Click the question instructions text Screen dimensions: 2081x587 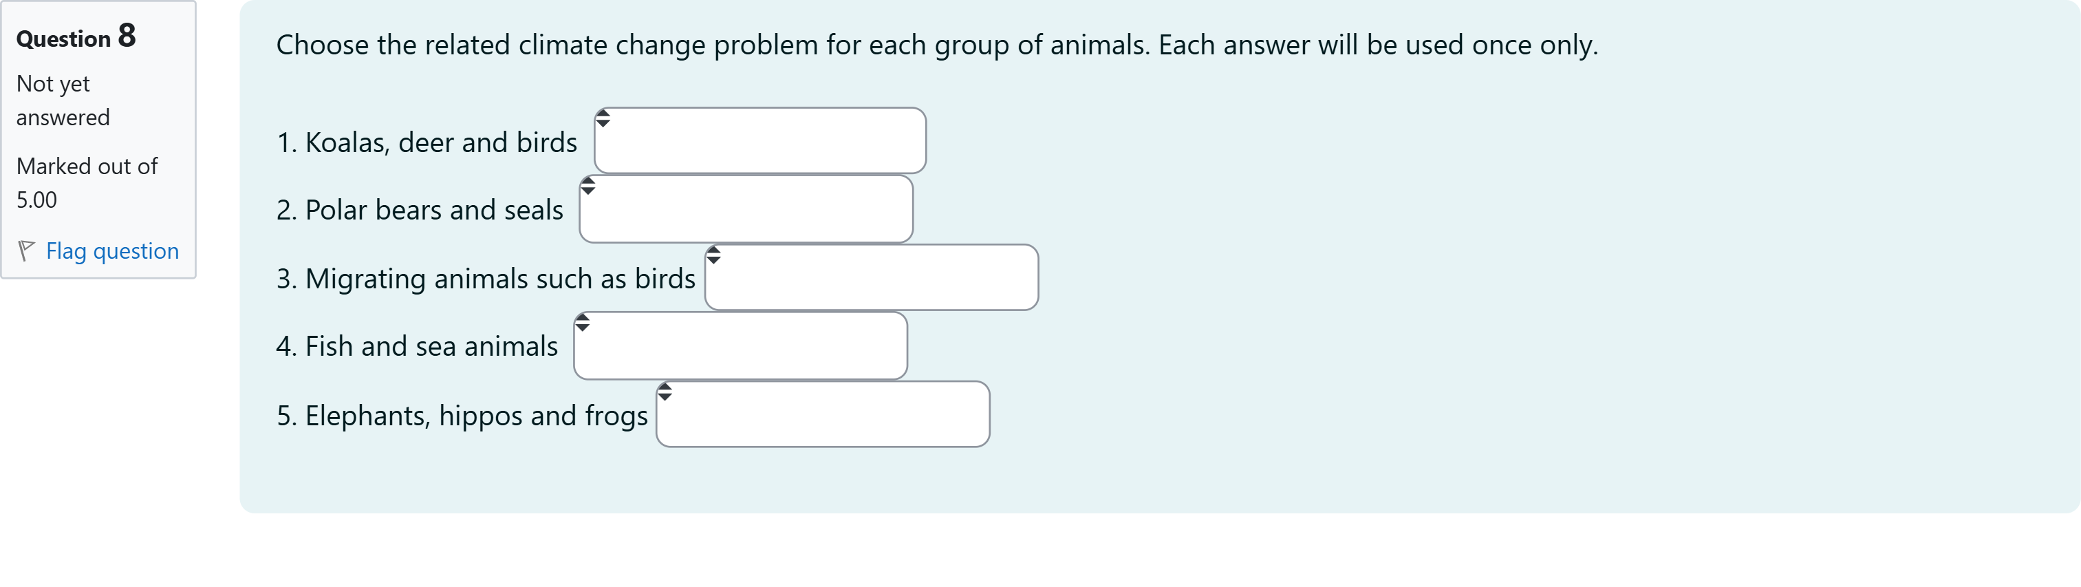(935, 45)
